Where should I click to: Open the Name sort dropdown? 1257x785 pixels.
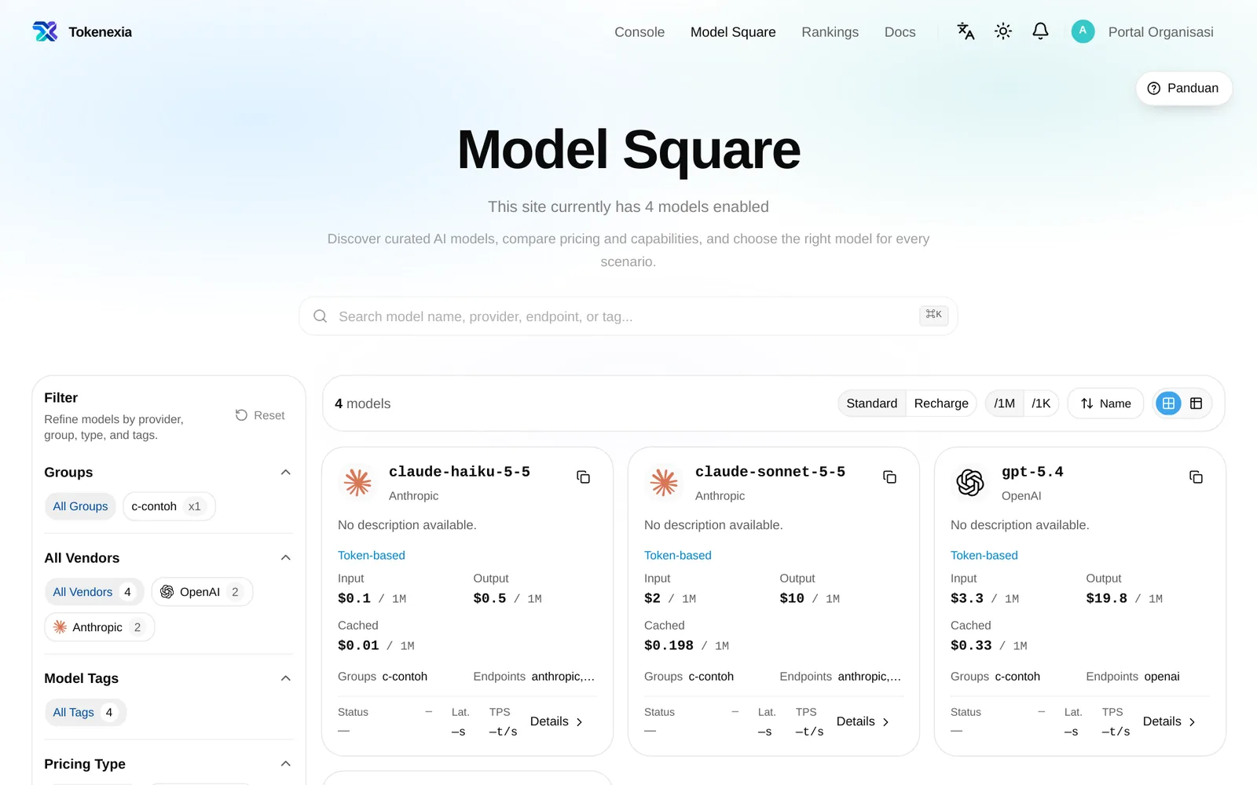pos(1105,403)
